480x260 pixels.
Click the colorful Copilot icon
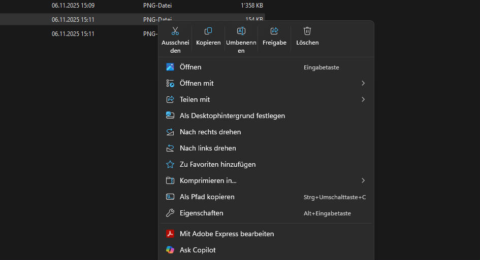pyautogui.click(x=170, y=250)
